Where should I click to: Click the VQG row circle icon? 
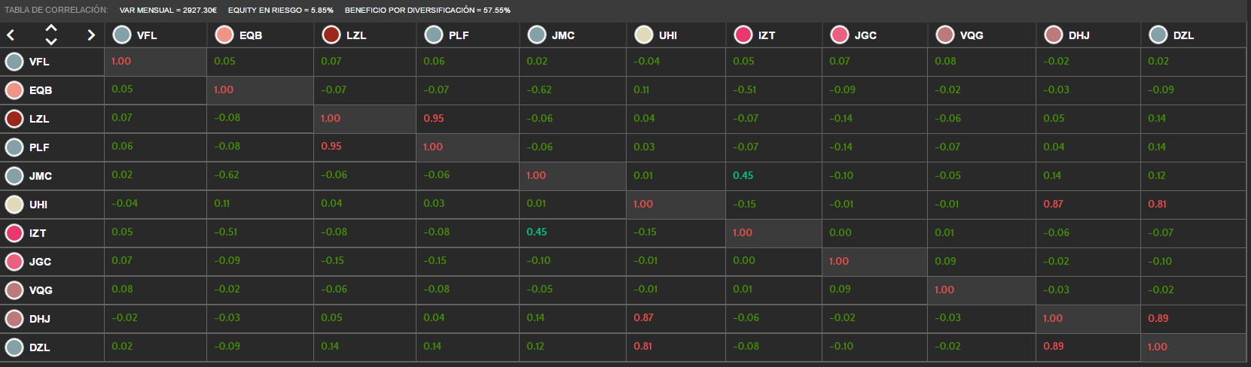click(x=14, y=290)
